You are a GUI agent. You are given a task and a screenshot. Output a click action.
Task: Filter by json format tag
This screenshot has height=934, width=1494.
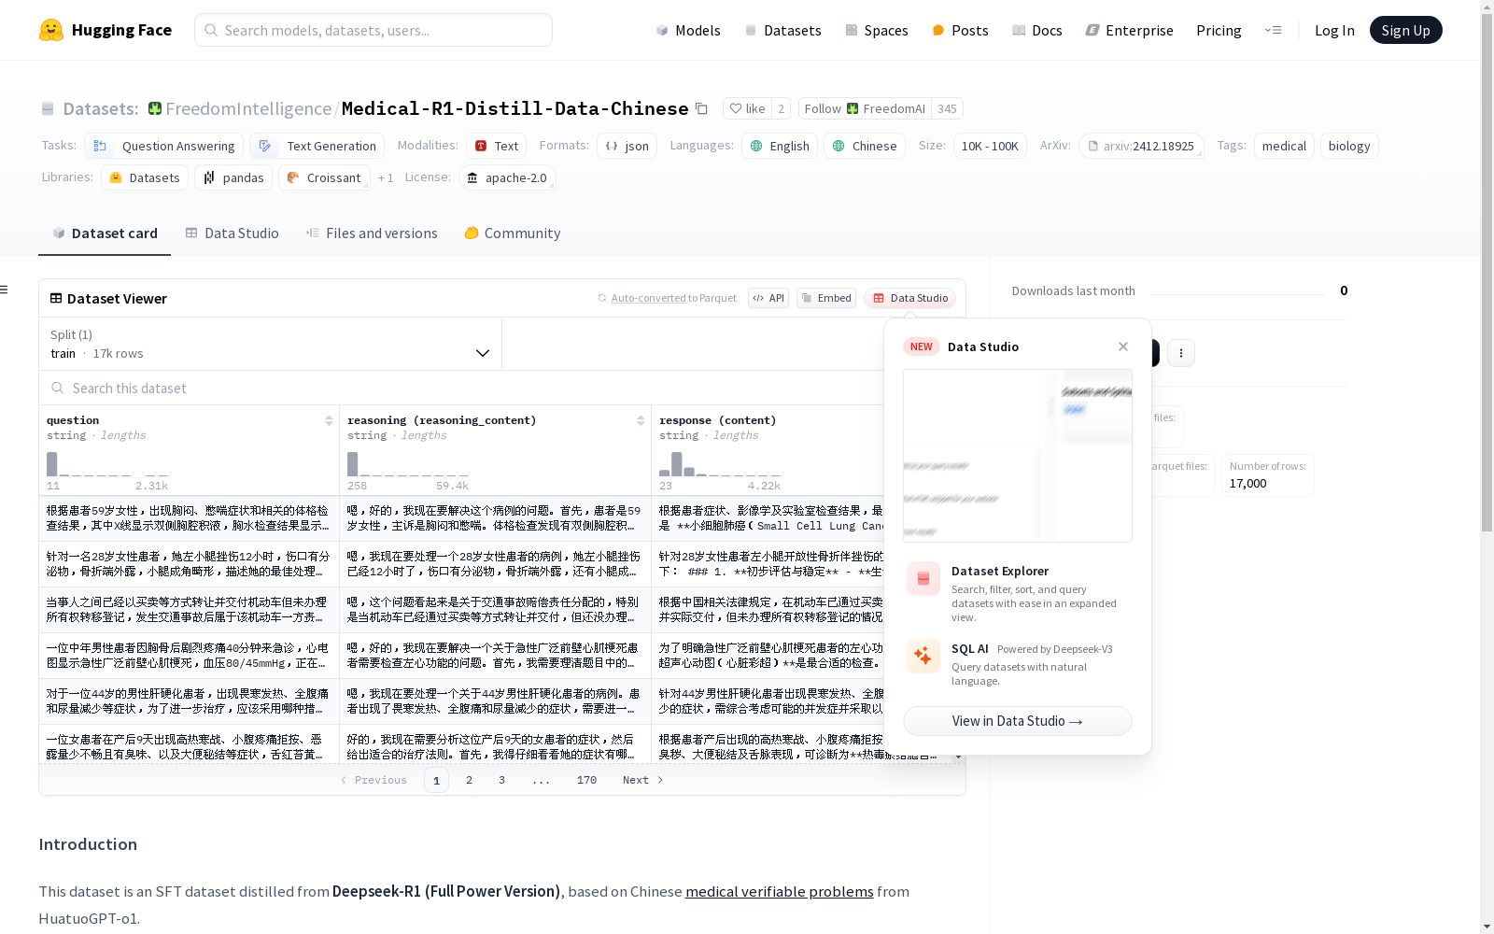(627, 146)
